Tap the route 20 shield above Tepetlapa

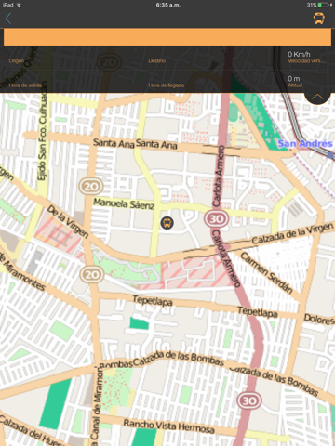point(91,274)
